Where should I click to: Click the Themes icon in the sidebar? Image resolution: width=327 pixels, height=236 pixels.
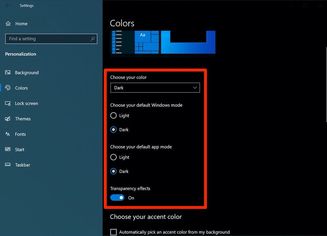pyautogui.click(x=8, y=119)
